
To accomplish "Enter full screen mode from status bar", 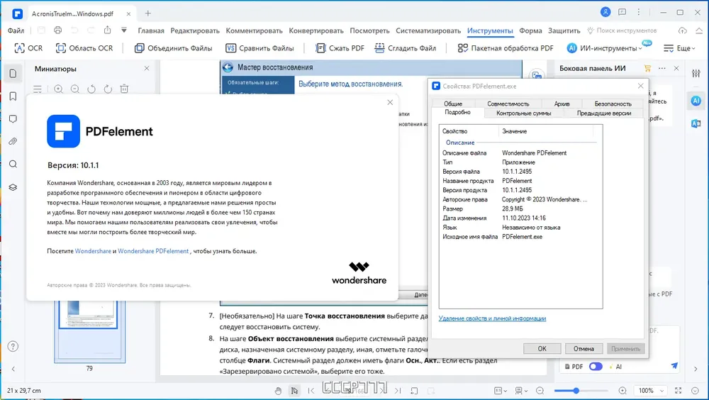I will [679, 391].
